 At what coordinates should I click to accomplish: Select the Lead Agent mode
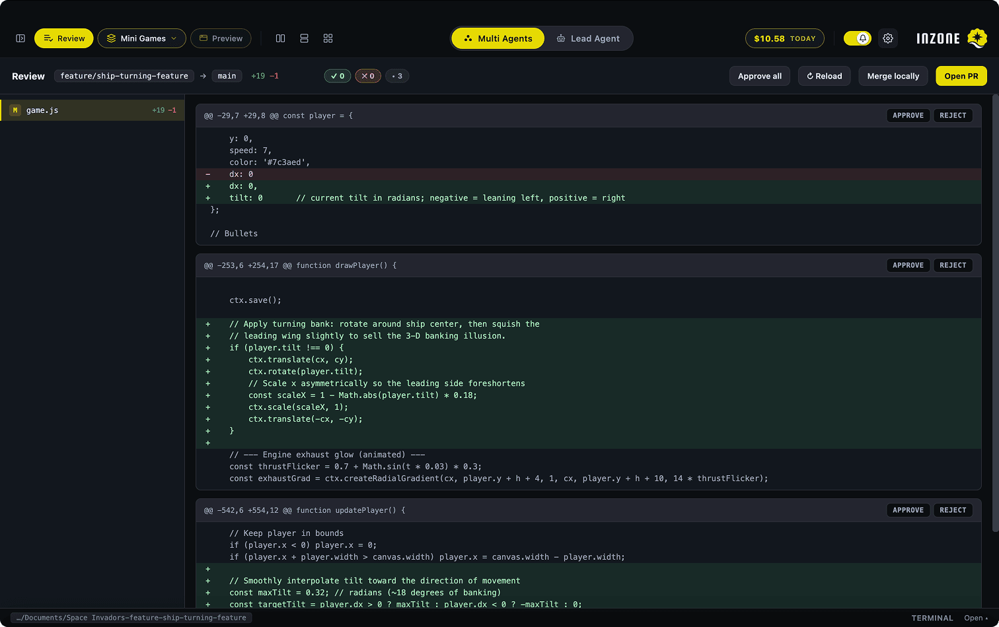tap(588, 38)
